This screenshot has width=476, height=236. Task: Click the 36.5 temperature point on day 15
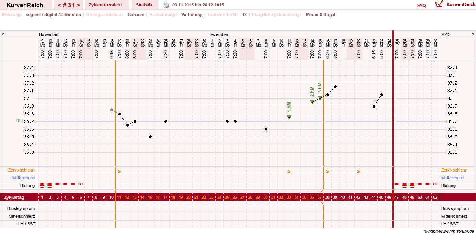point(150,137)
